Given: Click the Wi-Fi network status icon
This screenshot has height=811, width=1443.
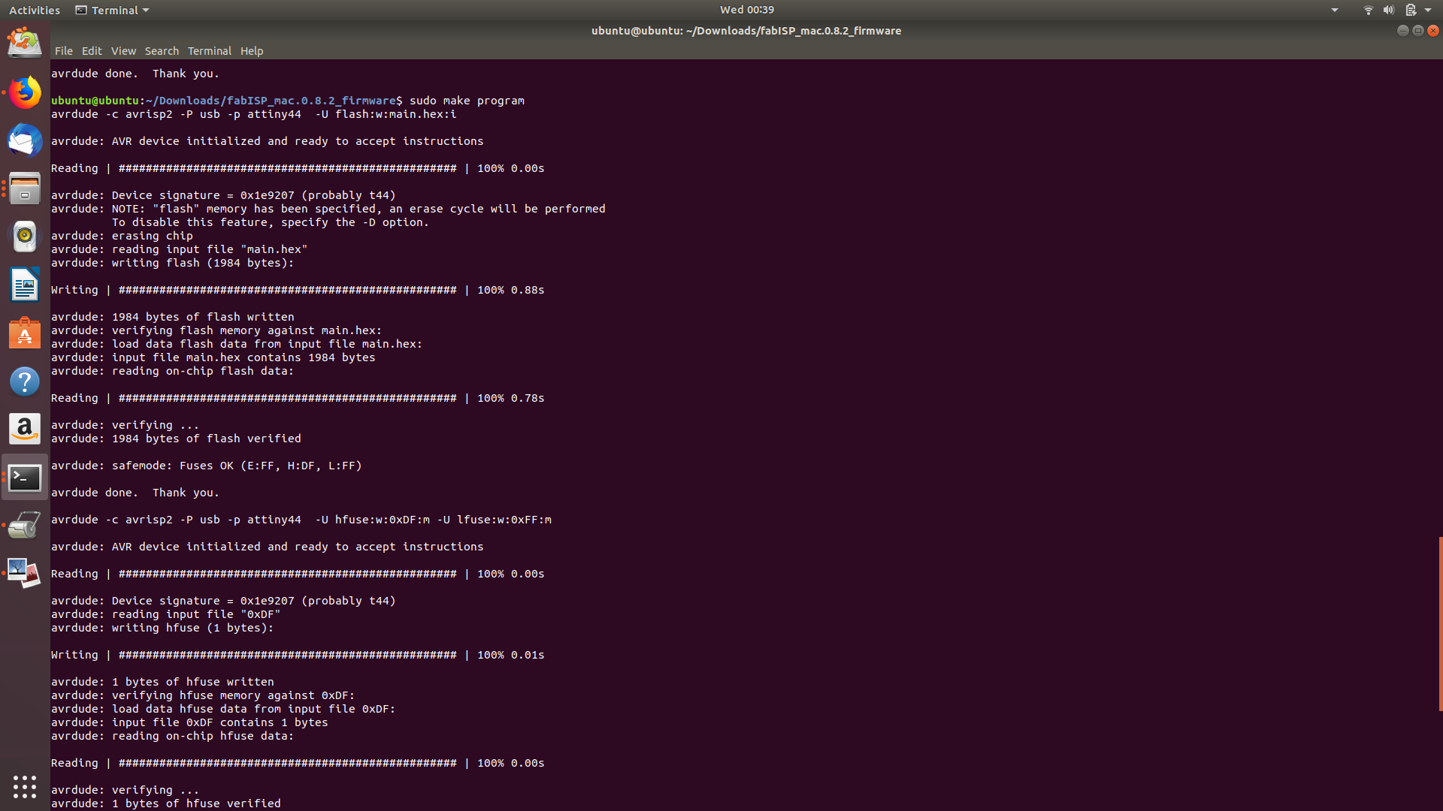Looking at the screenshot, I should [x=1368, y=10].
